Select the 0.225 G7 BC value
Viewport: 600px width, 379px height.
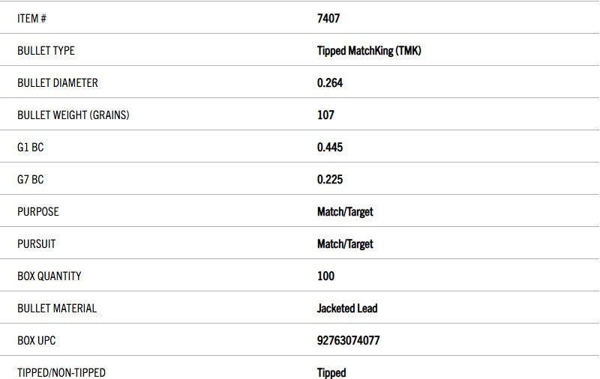(330, 180)
